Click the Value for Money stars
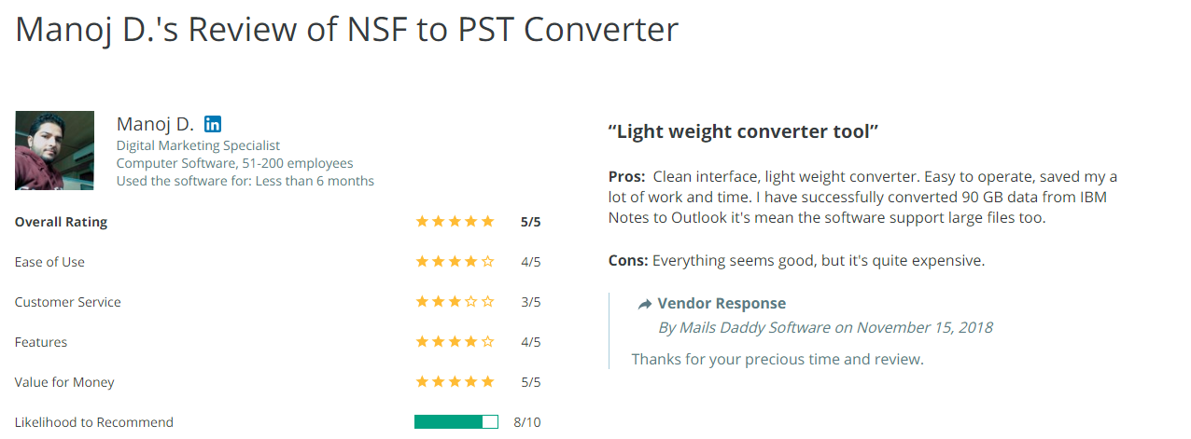 [455, 382]
